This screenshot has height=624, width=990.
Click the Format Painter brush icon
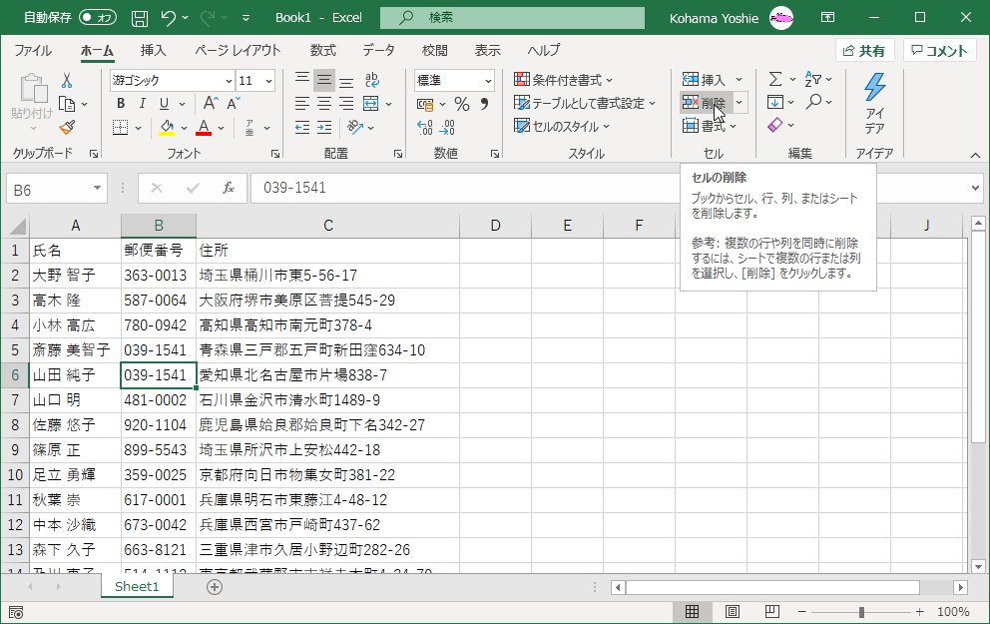pos(67,128)
